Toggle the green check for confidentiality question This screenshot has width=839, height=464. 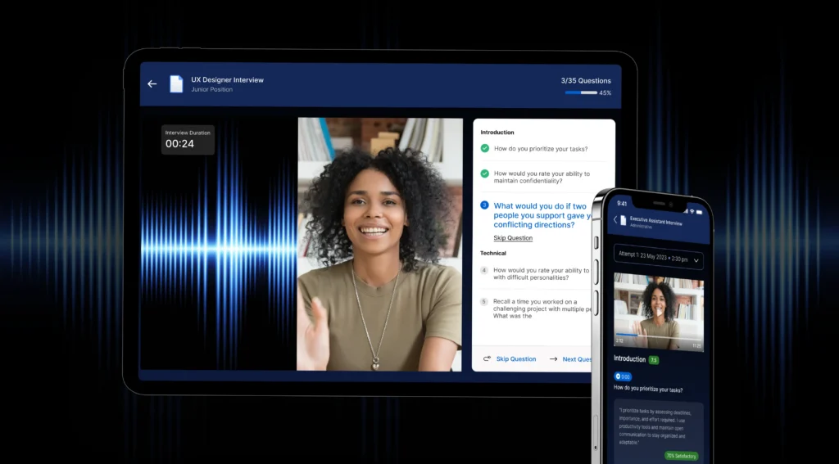pyautogui.click(x=485, y=173)
